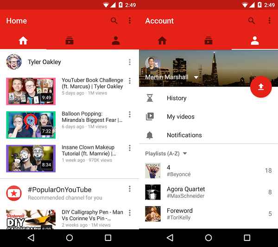Image resolution: width=278 pixels, height=247 pixels.
Task: Tap the search icon on Home screen
Action: (114, 21)
